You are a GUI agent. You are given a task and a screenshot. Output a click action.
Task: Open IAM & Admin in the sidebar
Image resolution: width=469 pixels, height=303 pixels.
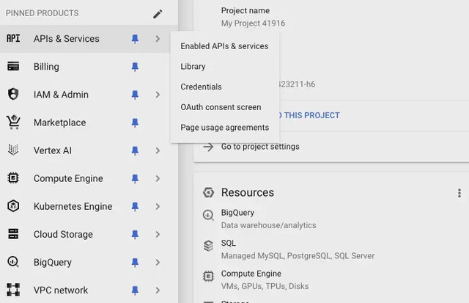[x=61, y=95]
